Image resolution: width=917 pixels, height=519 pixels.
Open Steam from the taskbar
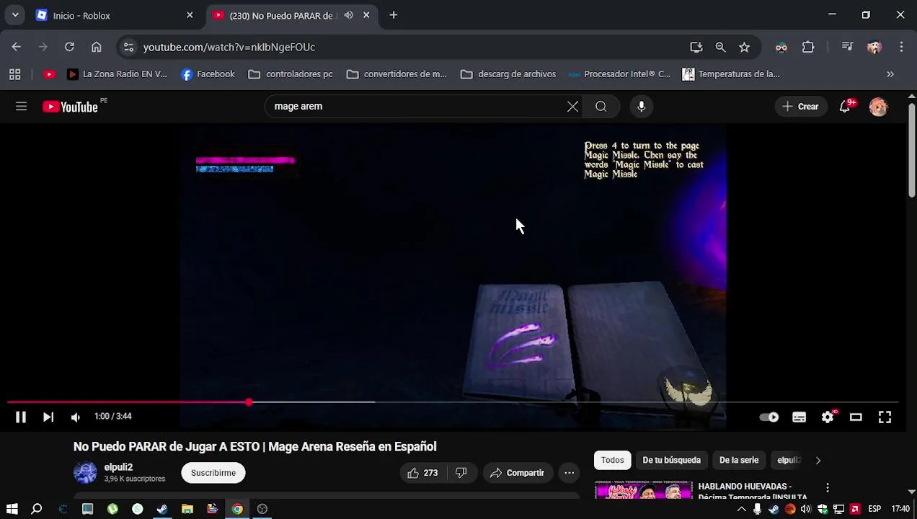tap(162, 509)
